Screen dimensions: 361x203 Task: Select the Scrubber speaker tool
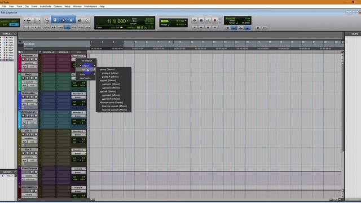pos(80,20)
